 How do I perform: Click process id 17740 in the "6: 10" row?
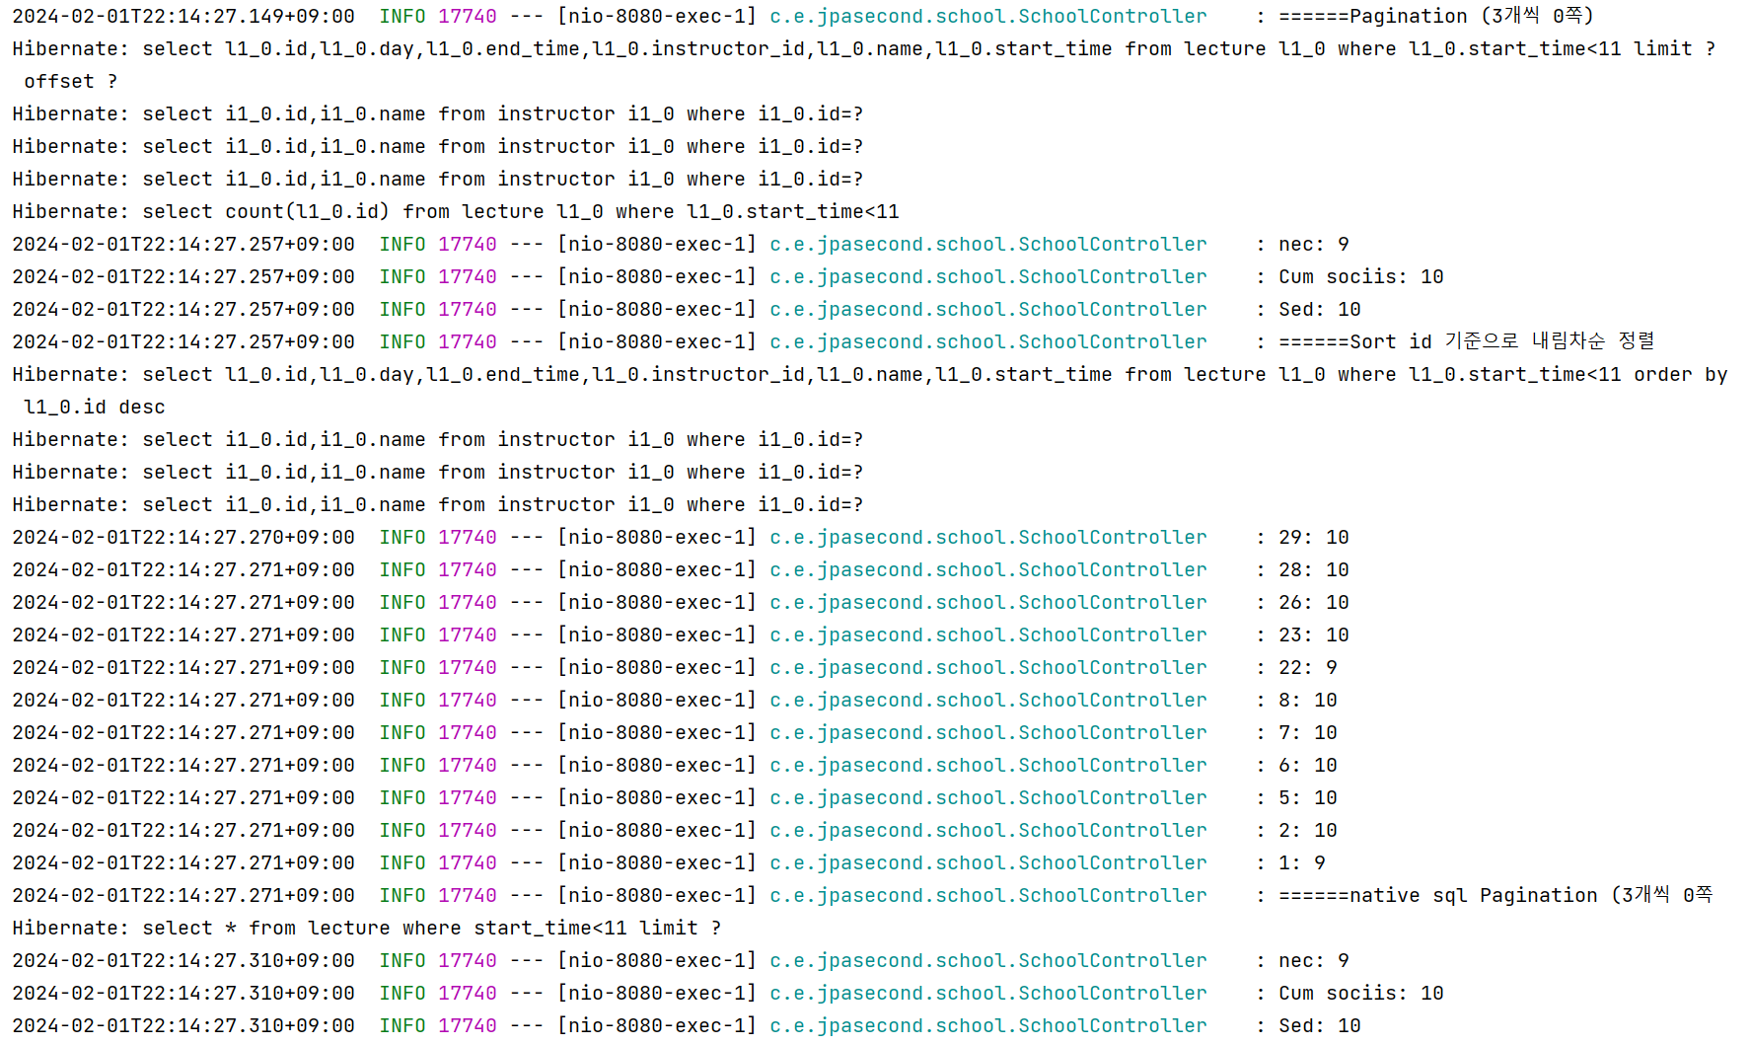[468, 765]
